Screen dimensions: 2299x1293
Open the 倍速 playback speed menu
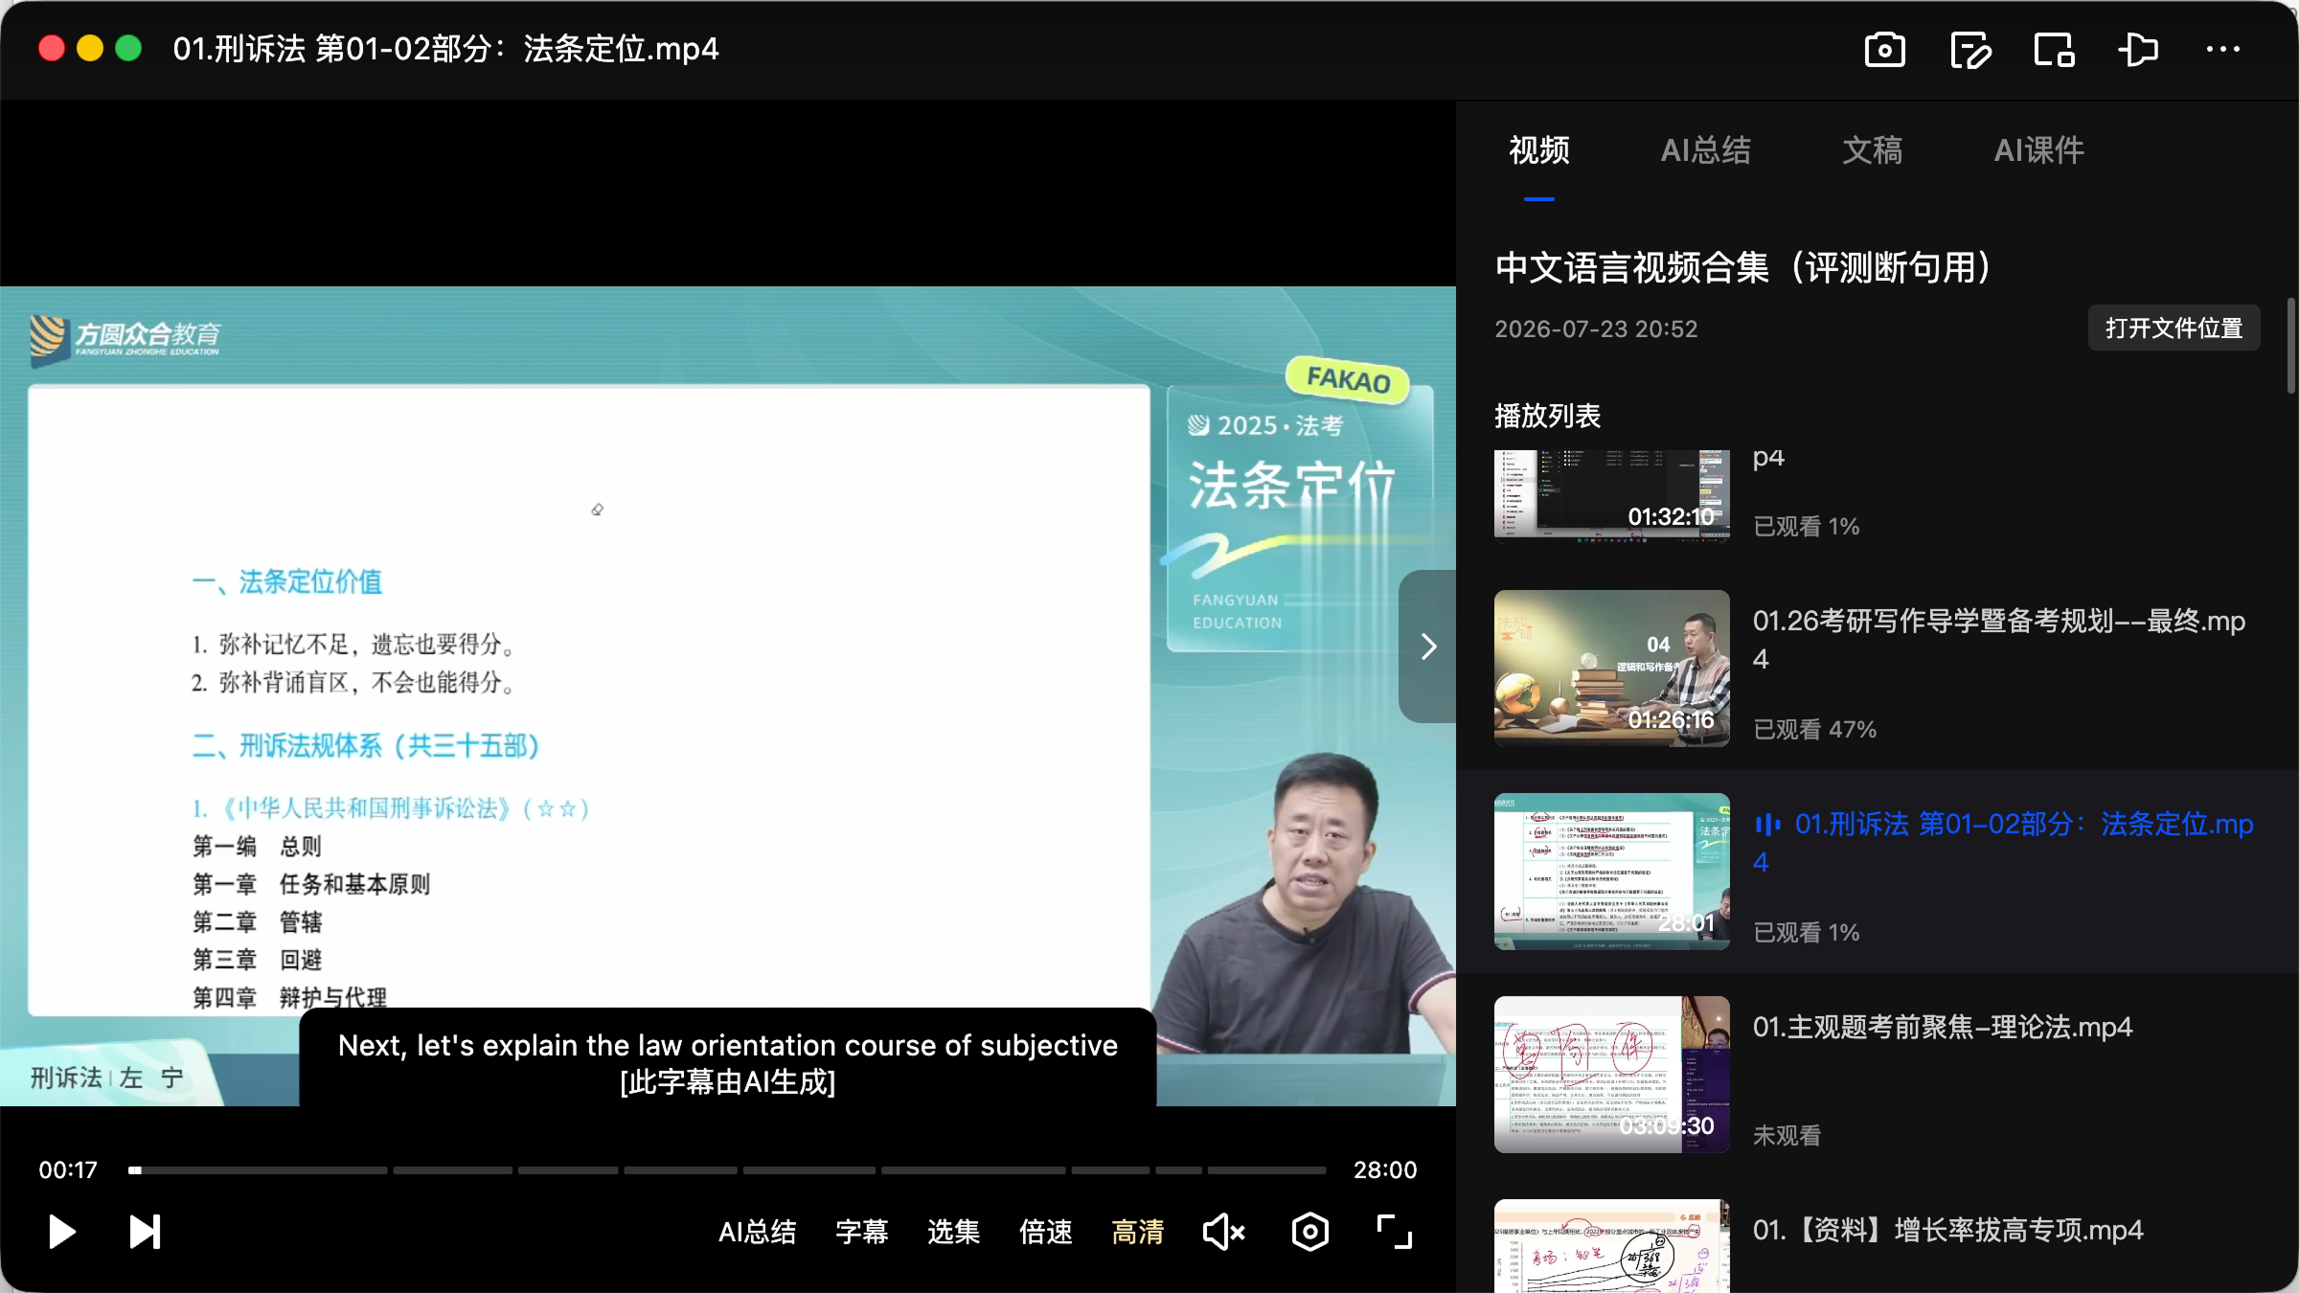point(1045,1232)
